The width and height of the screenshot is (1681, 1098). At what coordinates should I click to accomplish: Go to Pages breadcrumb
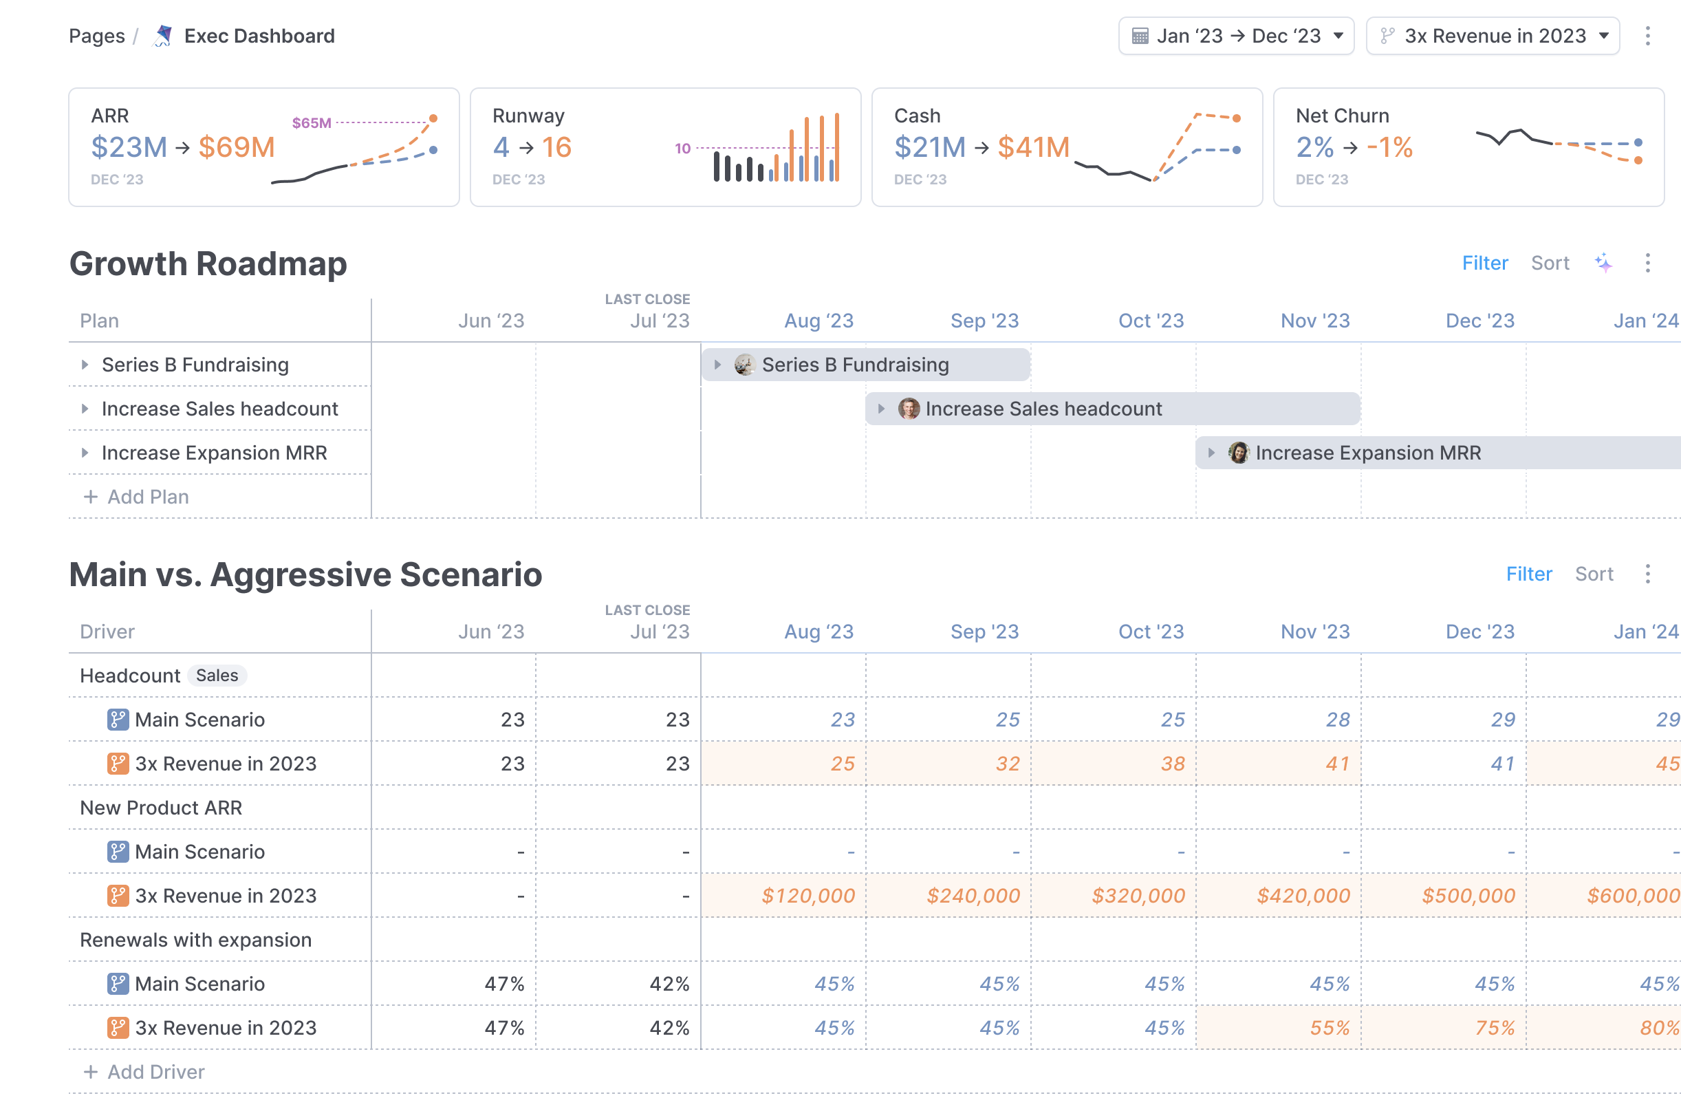(x=97, y=36)
